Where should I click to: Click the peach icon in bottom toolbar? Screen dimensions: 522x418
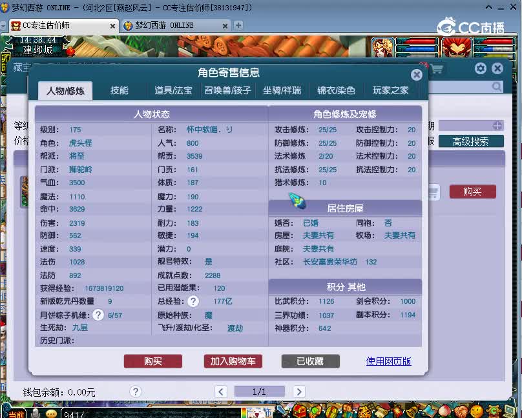(x=444, y=412)
